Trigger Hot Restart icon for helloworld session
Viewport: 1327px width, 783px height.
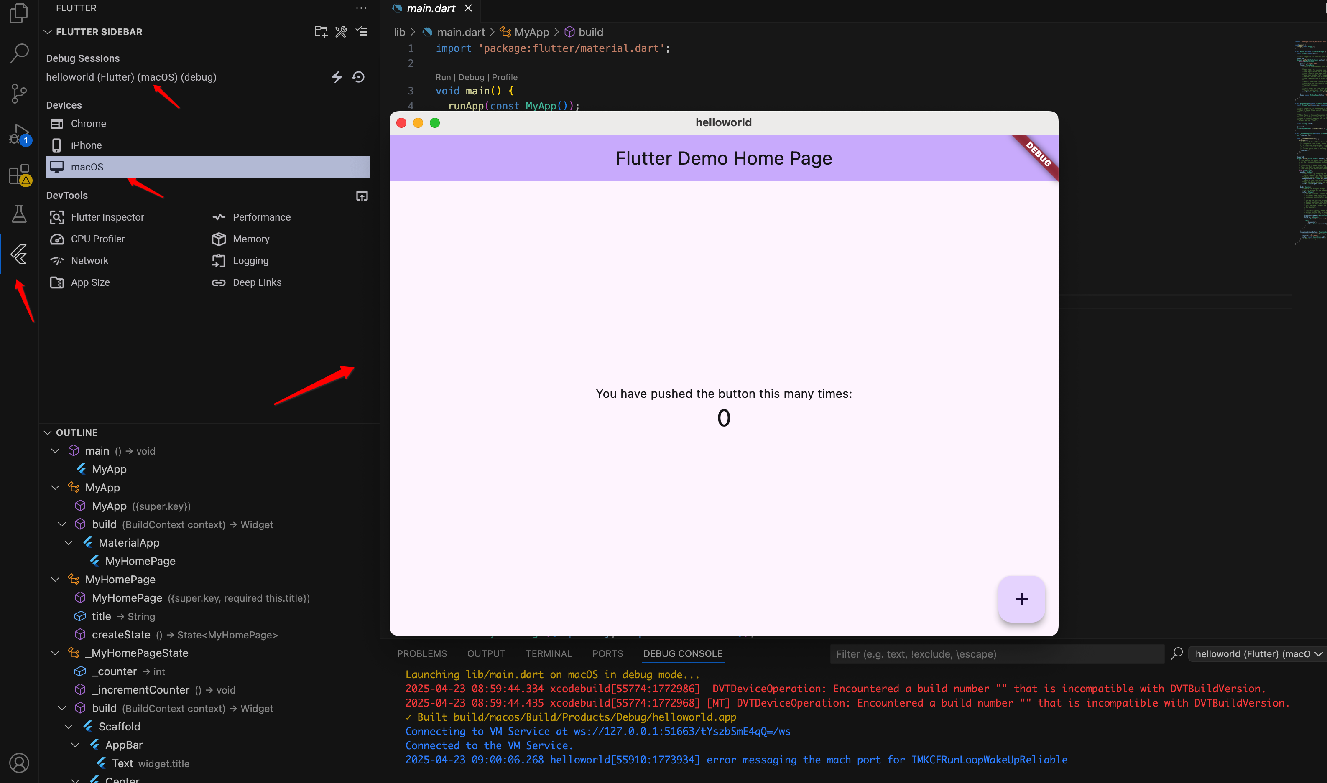coord(358,77)
